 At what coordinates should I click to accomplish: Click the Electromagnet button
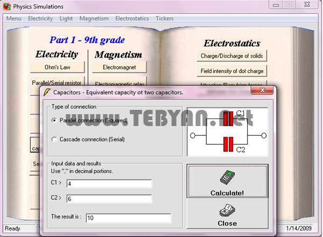120,67
